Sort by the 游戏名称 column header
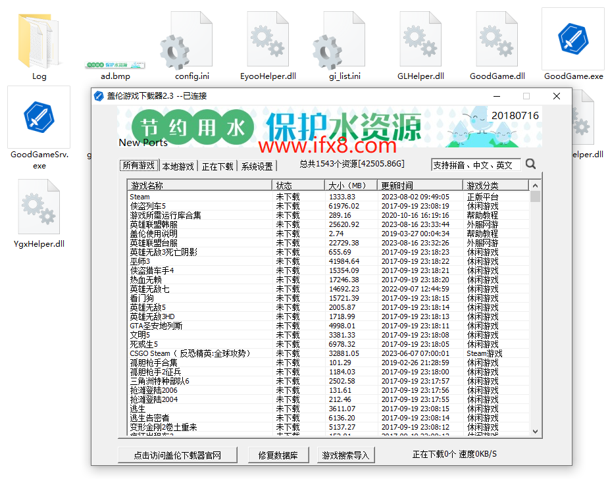The image size is (608, 479). [x=199, y=186]
